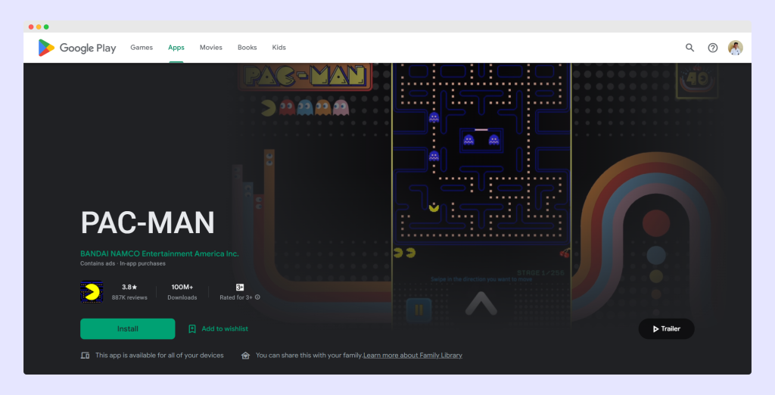Viewport: 775px width, 395px height.
Task: Click the green maximize window dot
Action: tap(46, 26)
